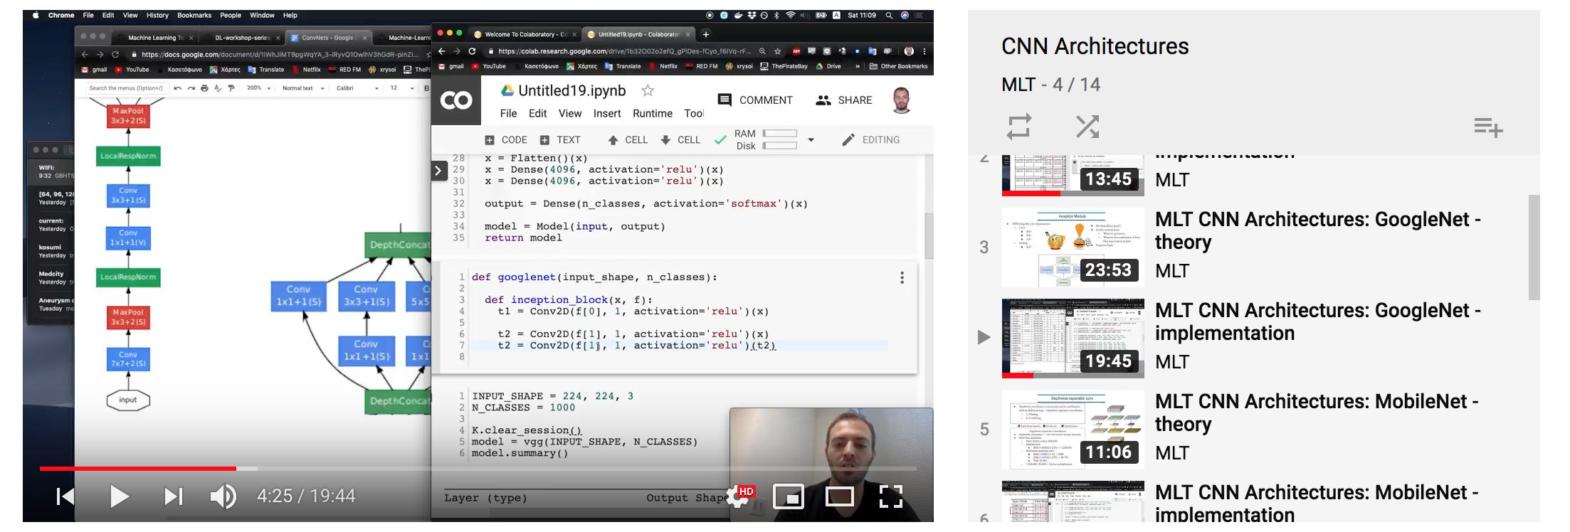
Task: Skip to the previous playlist video
Action: point(65,496)
